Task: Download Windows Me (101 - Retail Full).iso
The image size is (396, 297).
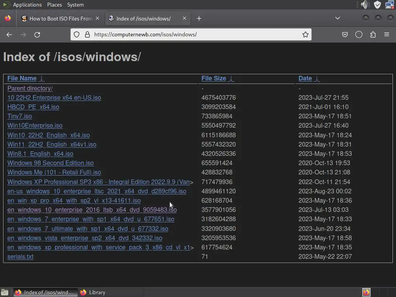Action: (54, 172)
